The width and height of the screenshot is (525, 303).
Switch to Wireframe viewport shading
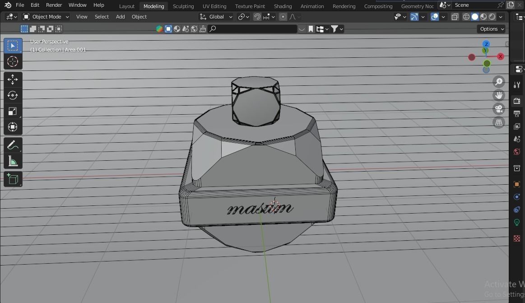[x=466, y=17]
